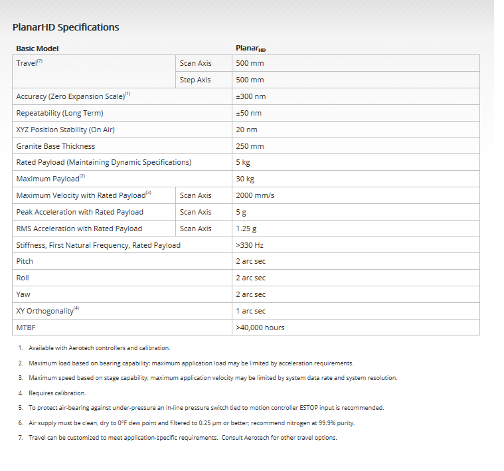Select the Requires calibration footnote
The width and height of the screenshot is (504, 471).
pos(57,393)
